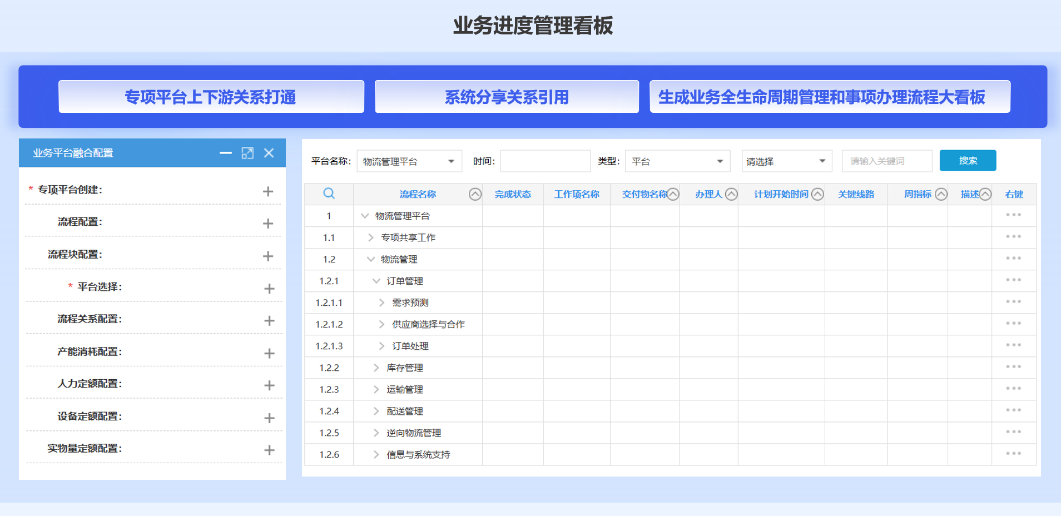
Task: Click the search magnifier icon in table header
Action: tap(329, 193)
